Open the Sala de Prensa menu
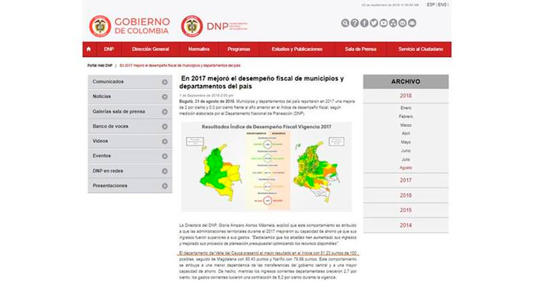This screenshot has width=557, height=282. (x=361, y=49)
